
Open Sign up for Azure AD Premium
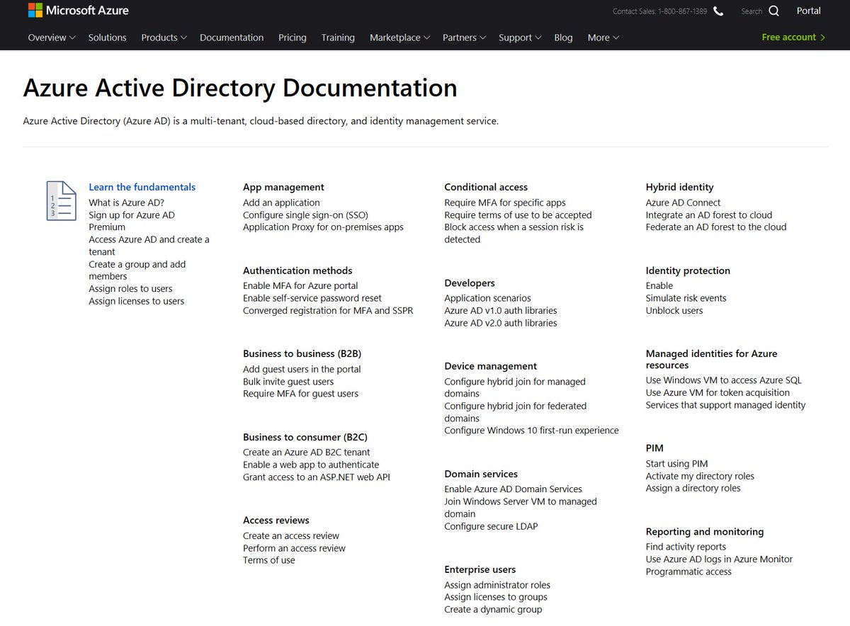(x=132, y=221)
